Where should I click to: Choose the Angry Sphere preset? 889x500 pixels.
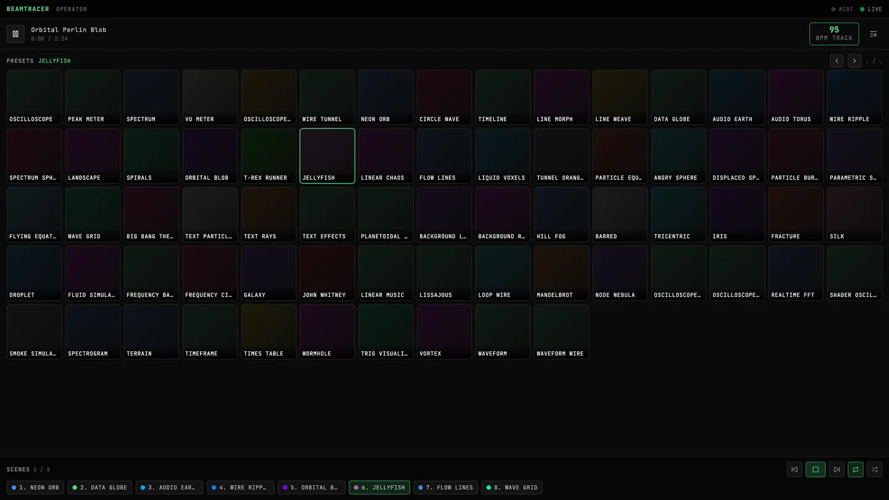[678, 156]
